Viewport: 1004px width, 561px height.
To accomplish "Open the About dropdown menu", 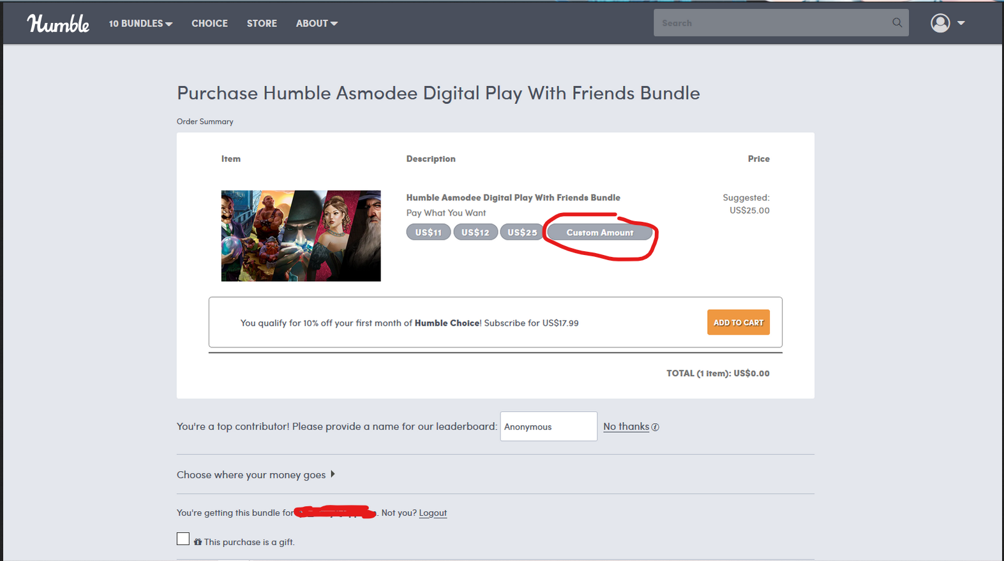I will 317,24.
